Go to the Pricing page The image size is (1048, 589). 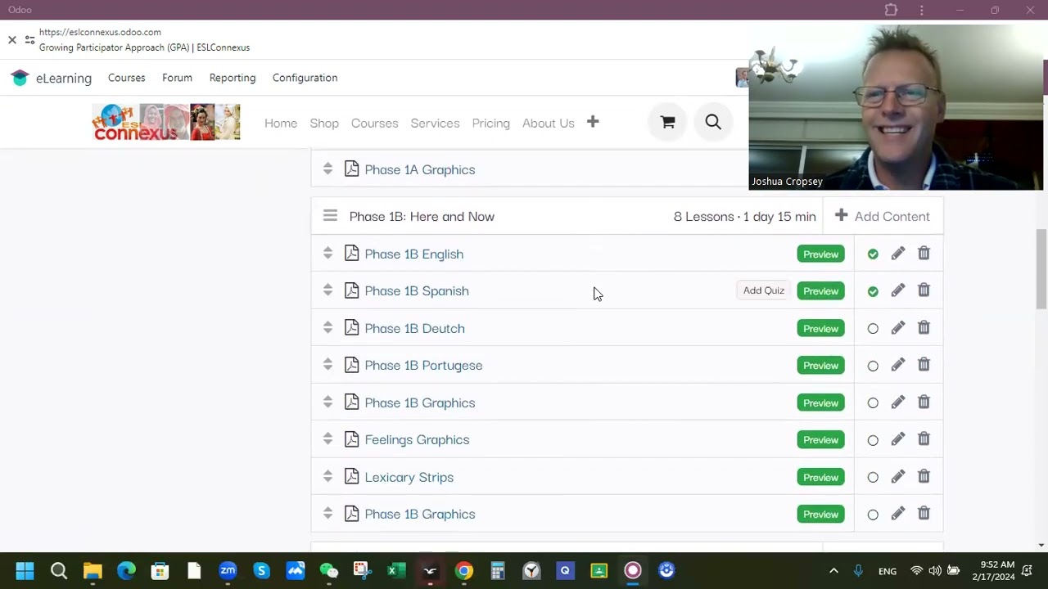490,123
